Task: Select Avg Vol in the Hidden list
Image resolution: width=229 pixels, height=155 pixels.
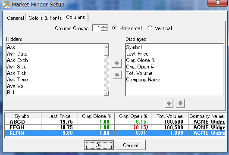Action: 16,86
